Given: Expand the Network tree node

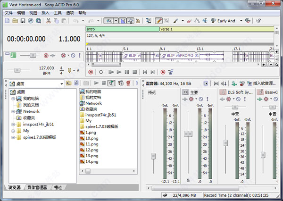Looking at the screenshot, I should pos(13,111).
